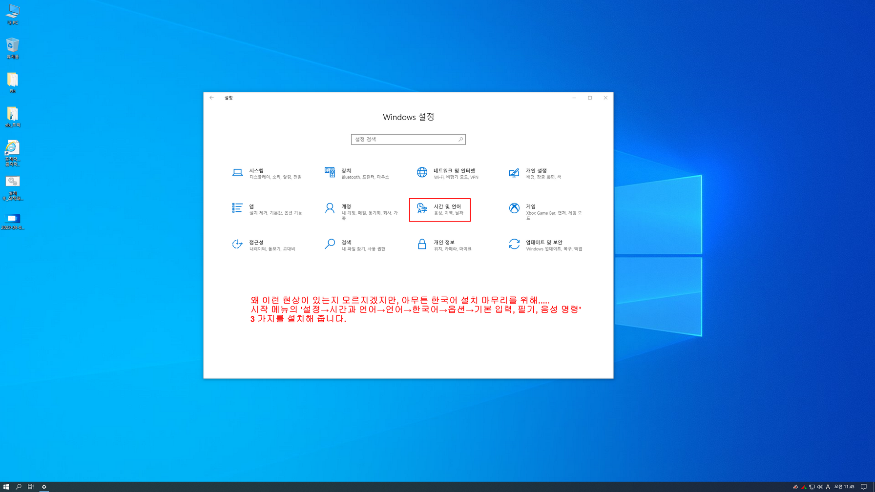Viewport: 875px width, 492px height.
Task: Open the Action Center notification icon
Action: pyautogui.click(x=863, y=487)
